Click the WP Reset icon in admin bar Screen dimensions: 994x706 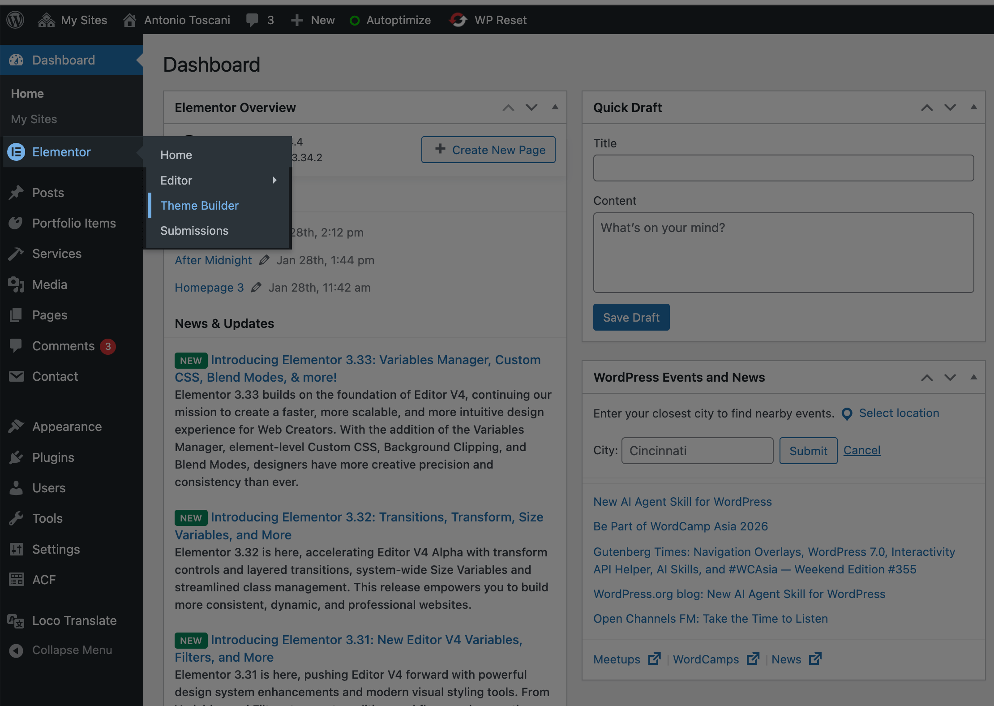click(x=458, y=20)
